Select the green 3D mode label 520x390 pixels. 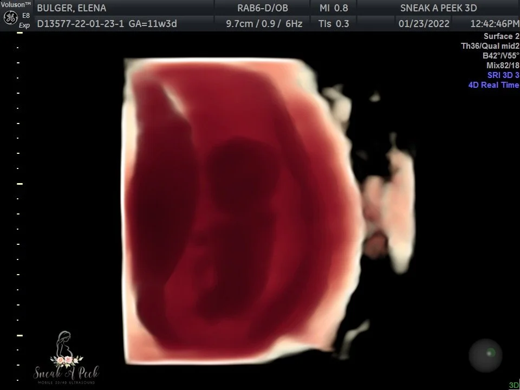513,385
